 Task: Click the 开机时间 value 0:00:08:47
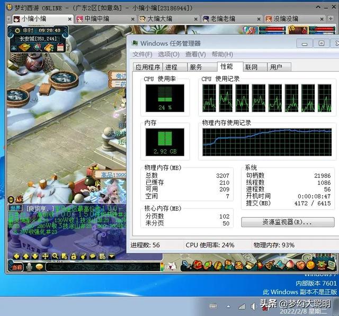coord(314,196)
